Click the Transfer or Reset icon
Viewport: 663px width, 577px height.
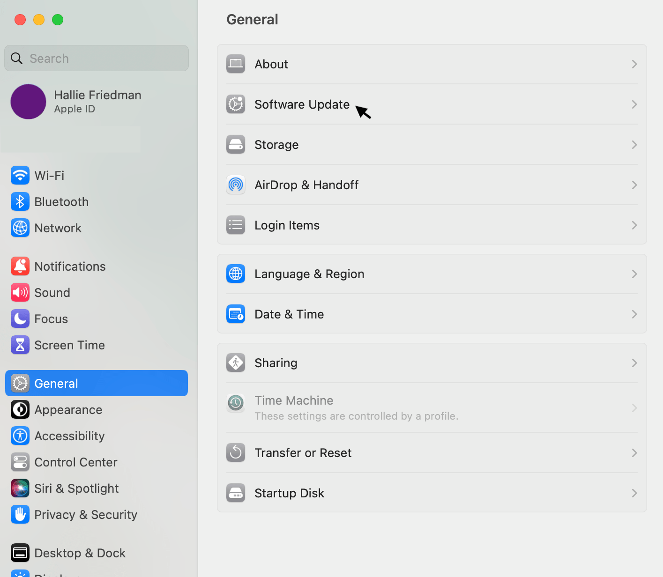click(236, 453)
